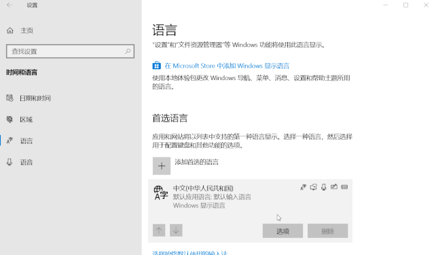Click the keyboard feature icon
The height and width of the screenshot is (255, 434).
coord(344,187)
